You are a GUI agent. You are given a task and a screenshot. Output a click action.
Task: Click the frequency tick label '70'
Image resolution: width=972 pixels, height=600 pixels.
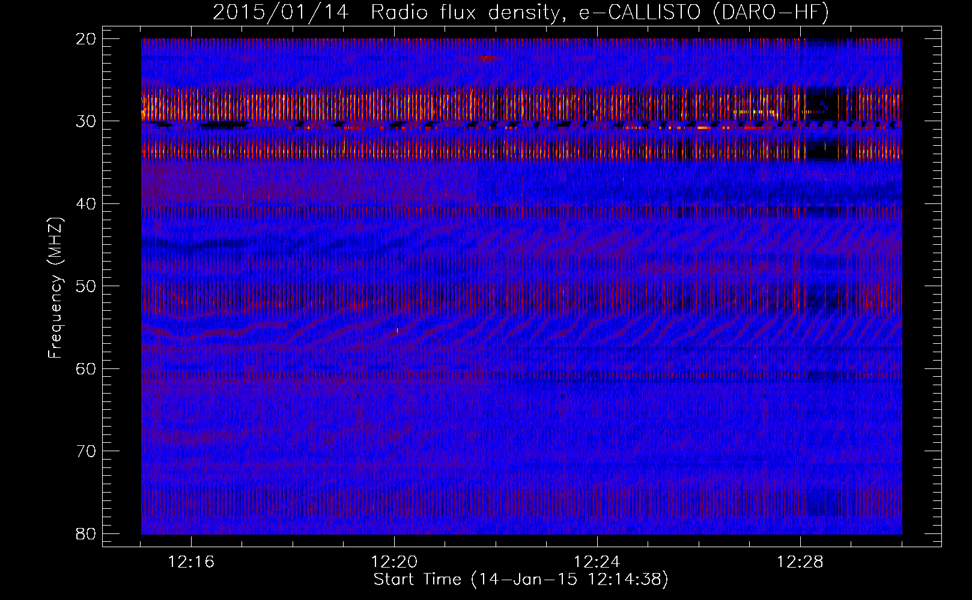(87, 451)
